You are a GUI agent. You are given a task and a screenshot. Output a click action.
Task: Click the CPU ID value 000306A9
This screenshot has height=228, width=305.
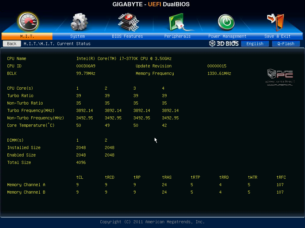[x=86, y=66]
